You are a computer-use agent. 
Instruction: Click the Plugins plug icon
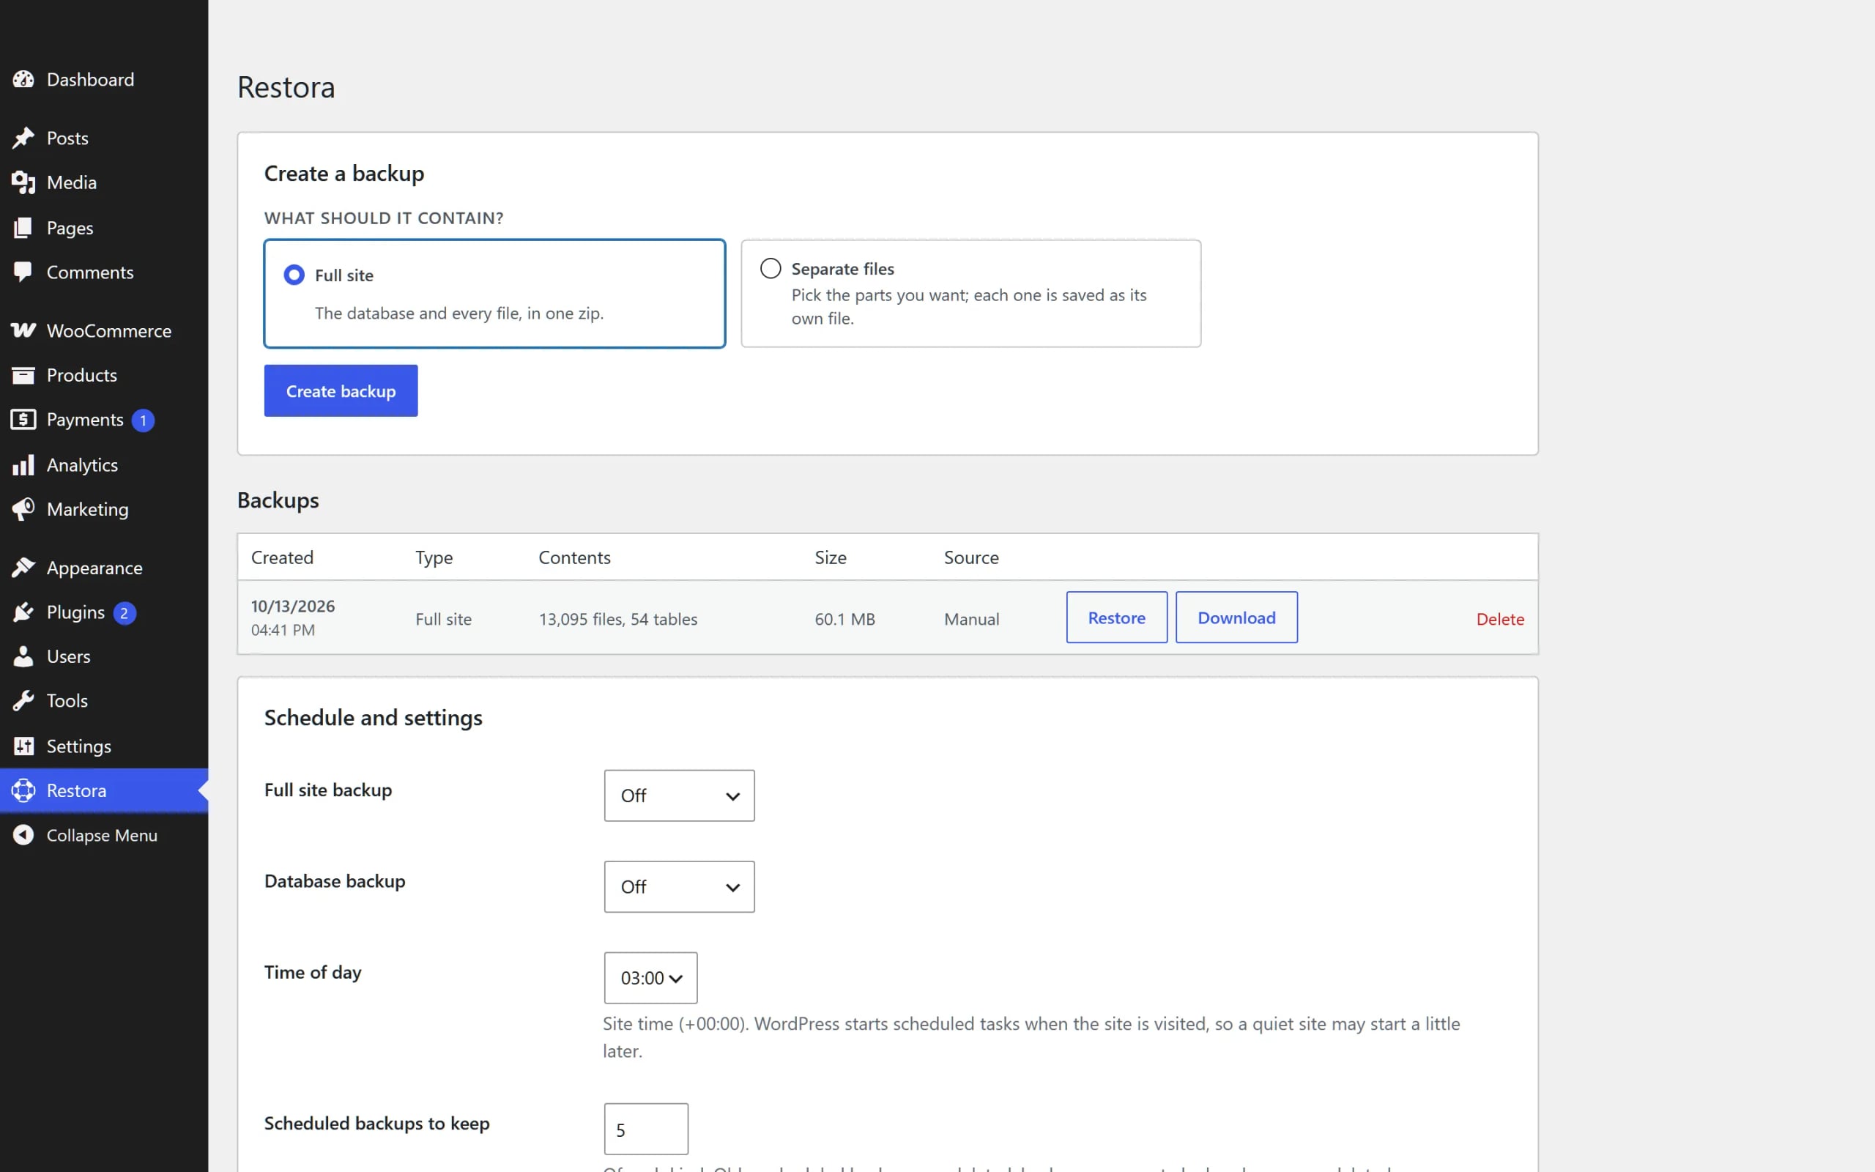23,612
